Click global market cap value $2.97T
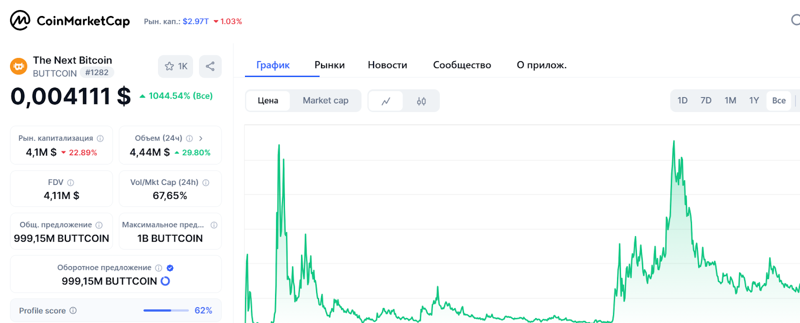Image resolution: width=800 pixels, height=323 pixels. [195, 21]
